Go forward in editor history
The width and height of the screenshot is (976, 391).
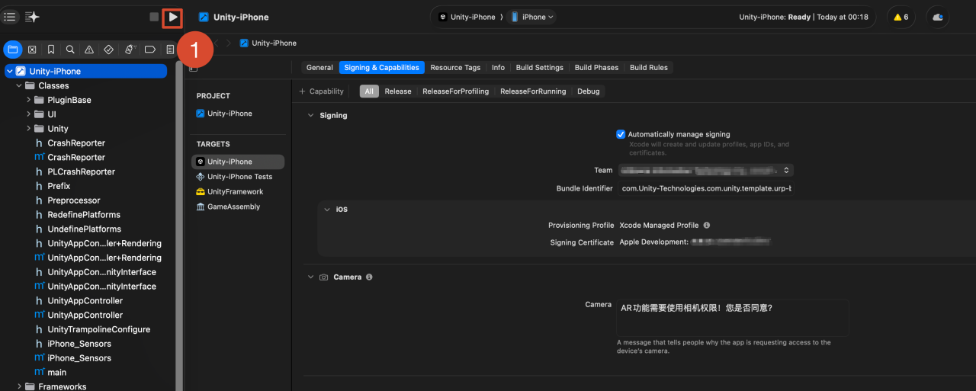[227, 43]
